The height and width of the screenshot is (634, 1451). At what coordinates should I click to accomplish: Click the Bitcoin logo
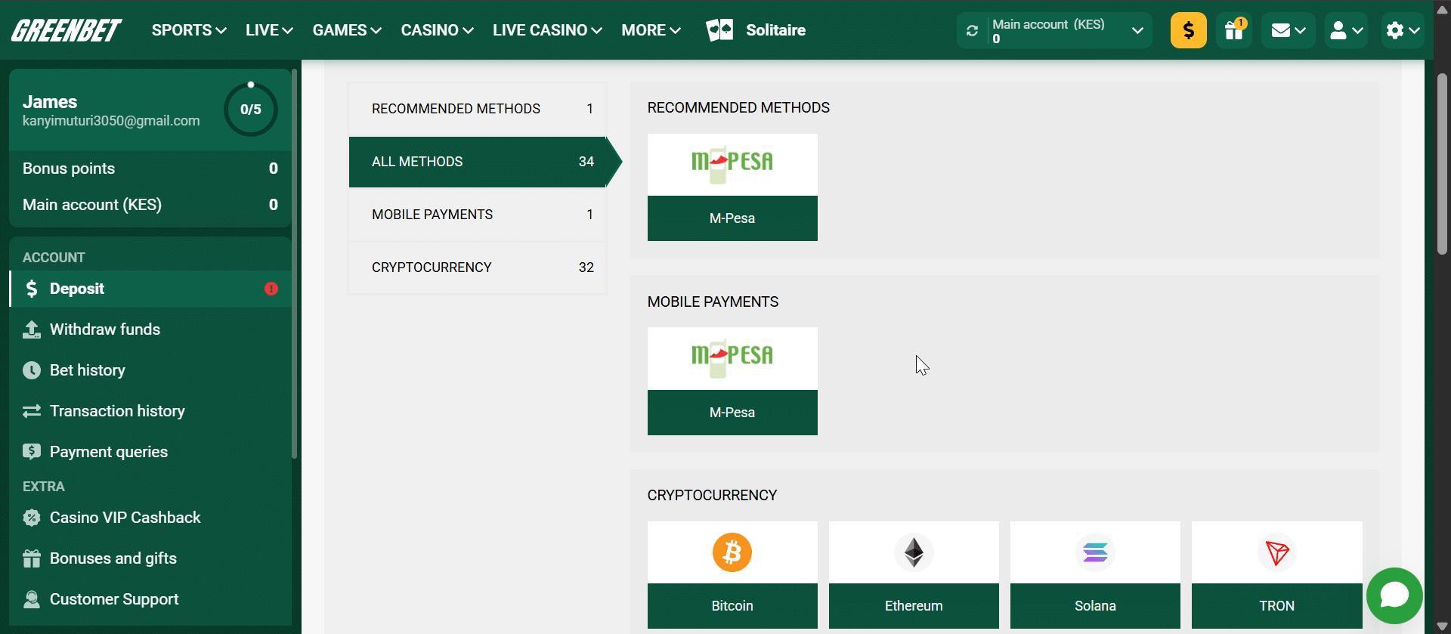(x=732, y=552)
